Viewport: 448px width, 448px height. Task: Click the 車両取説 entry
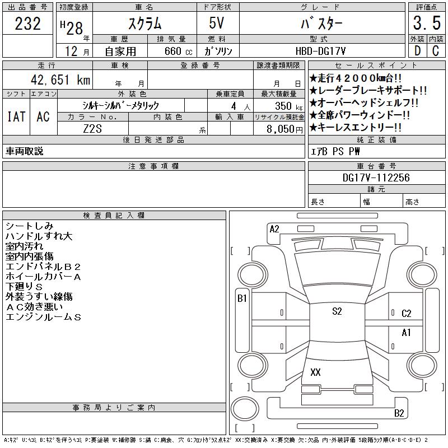(x=24, y=151)
